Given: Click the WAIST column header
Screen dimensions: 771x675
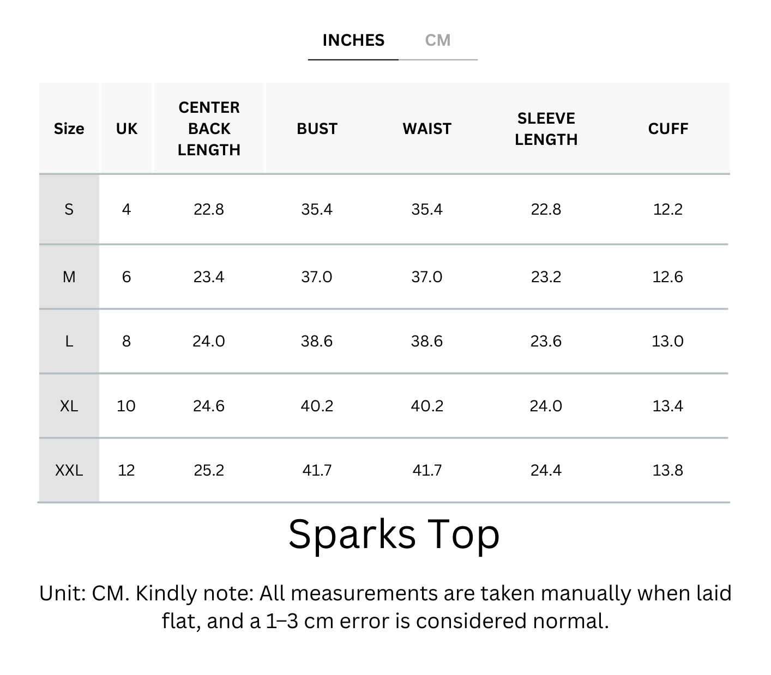Looking at the screenshot, I should (x=427, y=129).
